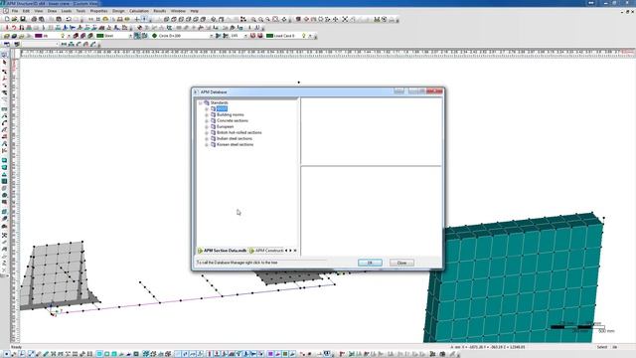The width and height of the screenshot is (636, 358).
Task: Expand the Concrete sections node
Action: 207,121
